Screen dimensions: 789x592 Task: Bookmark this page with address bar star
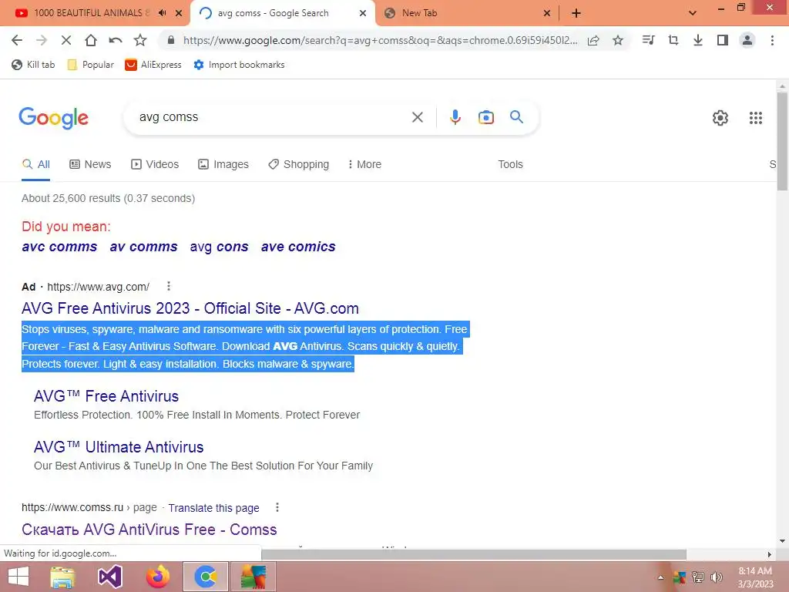pyautogui.click(x=618, y=40)
